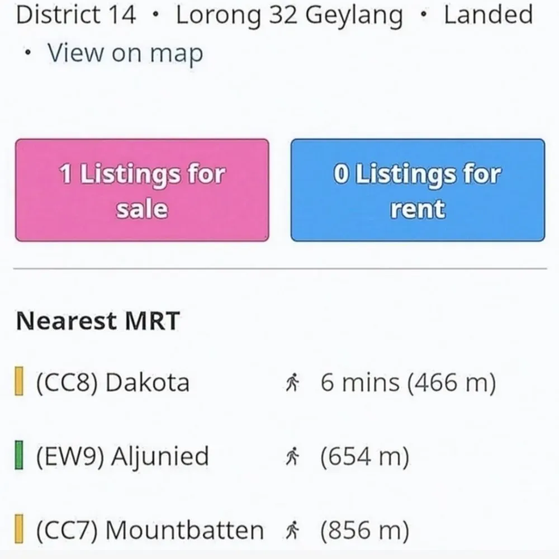
Task: Click the horizontal divider below listing buttons
Action: point(280,268)
